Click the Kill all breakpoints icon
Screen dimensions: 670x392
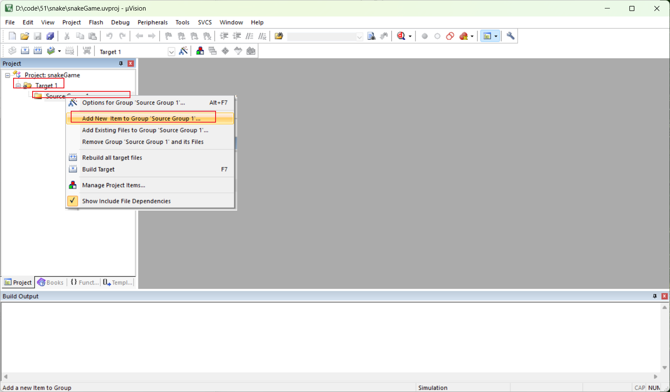tap(464, 36)
